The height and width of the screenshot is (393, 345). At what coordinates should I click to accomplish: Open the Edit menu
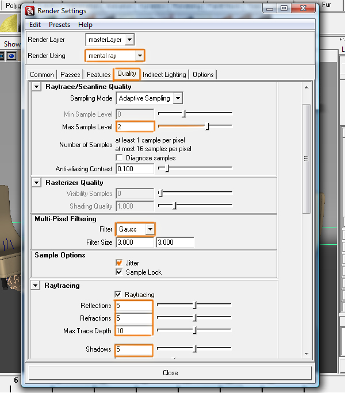click(35, 25)
